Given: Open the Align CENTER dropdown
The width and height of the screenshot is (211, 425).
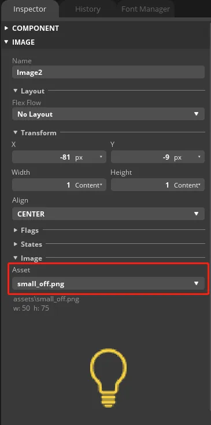Looking at the screenshot, I should (x=108, y=214).
